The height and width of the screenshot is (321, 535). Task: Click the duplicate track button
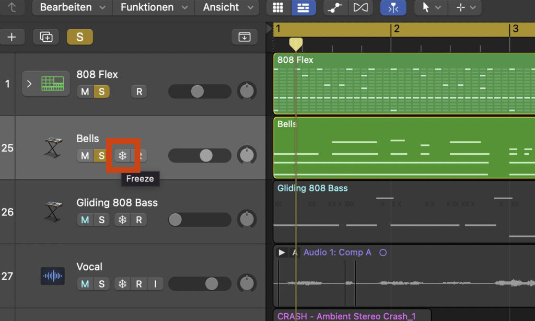point(46,37)
